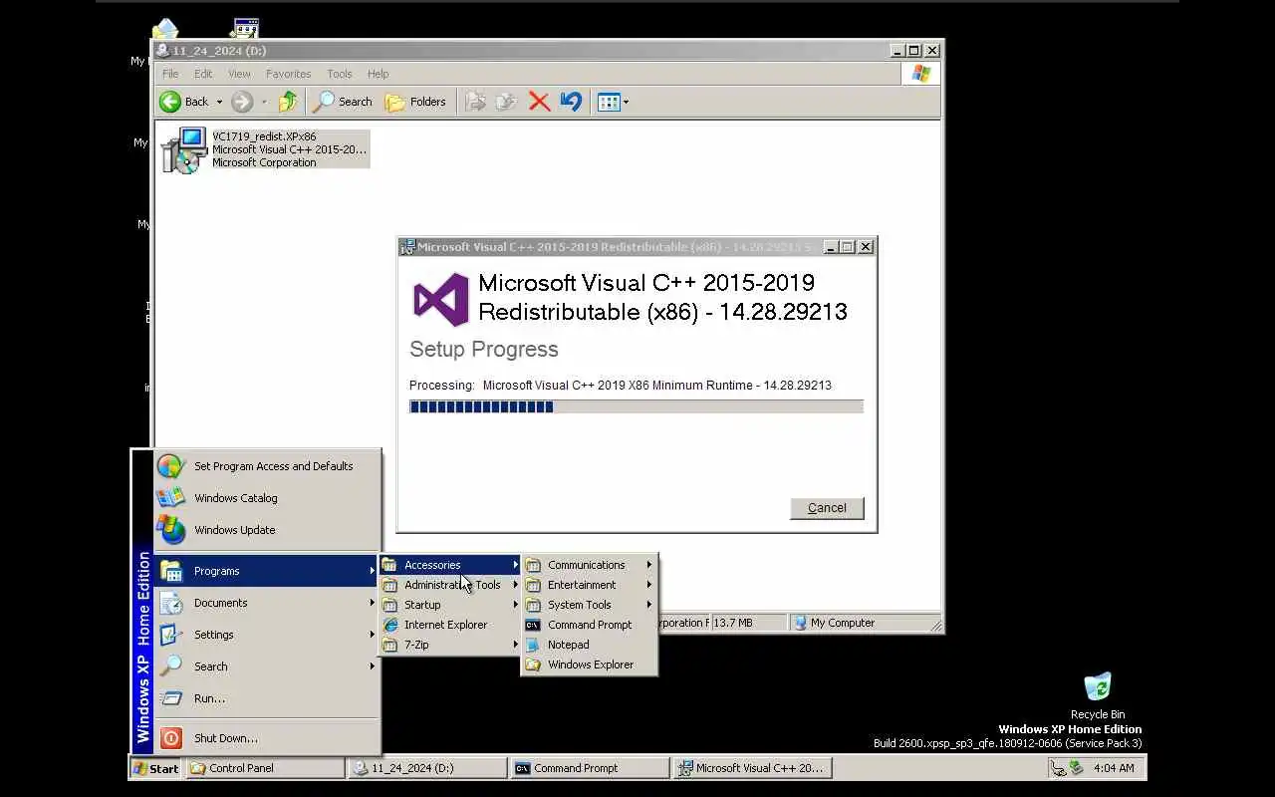Click the Move To icon in toolbar
The width and height of the screenshot is (1275, 797).
click(476, 102)
